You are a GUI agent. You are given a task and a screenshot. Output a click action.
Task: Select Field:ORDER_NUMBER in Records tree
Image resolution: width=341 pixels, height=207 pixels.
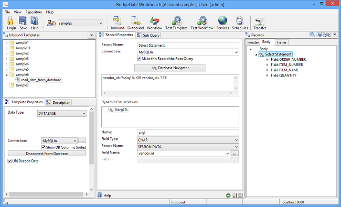point(288,60)
